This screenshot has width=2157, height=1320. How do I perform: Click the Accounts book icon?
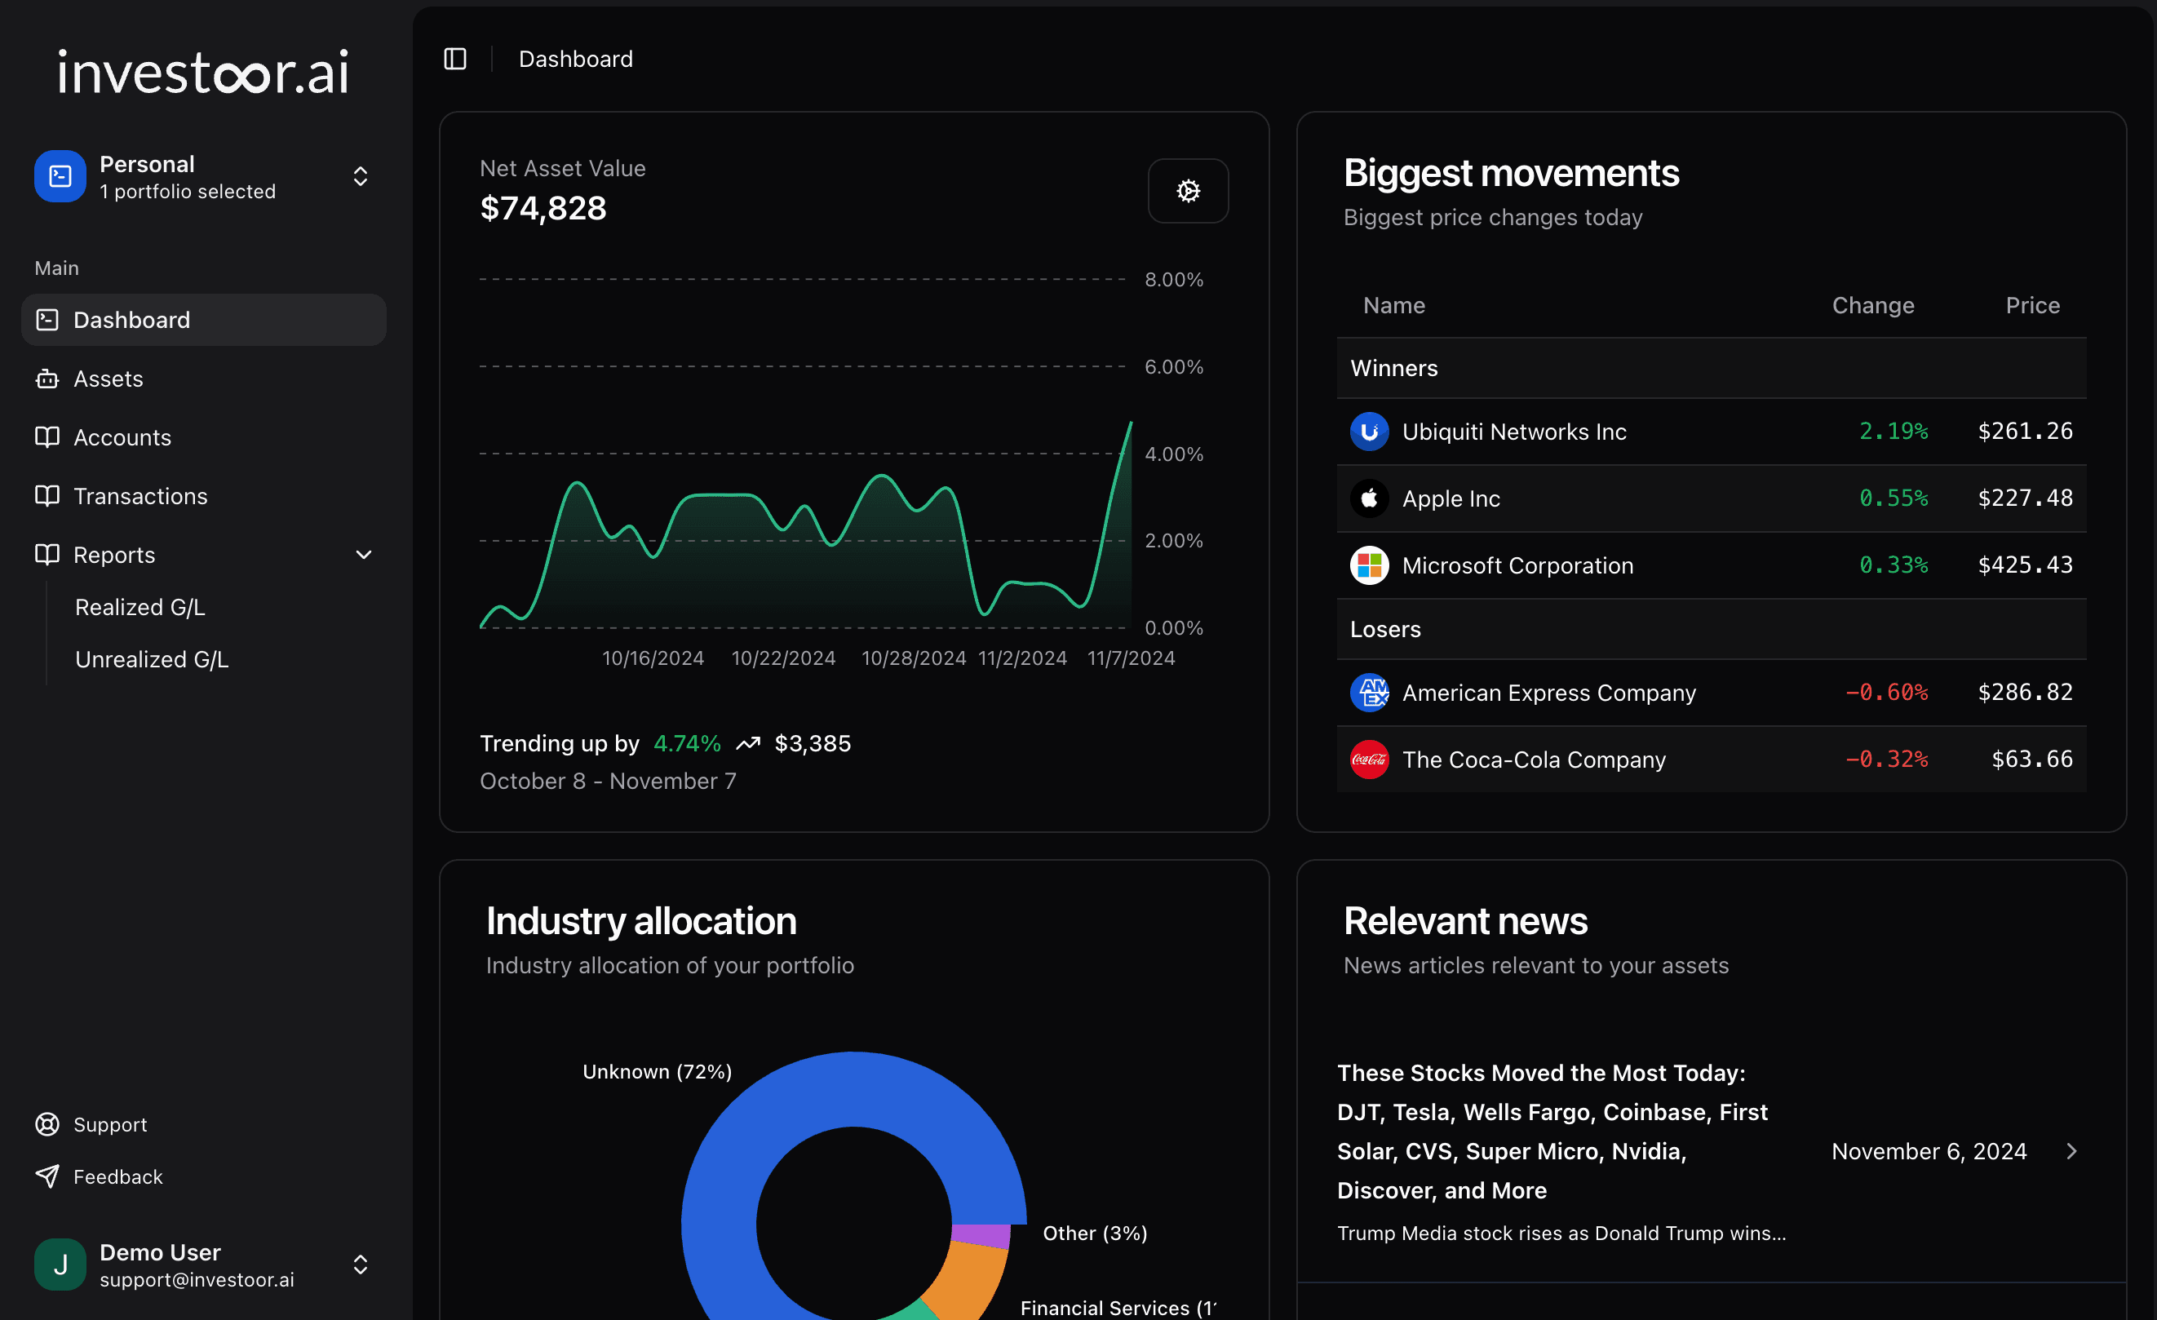click(x=47, y=436)
